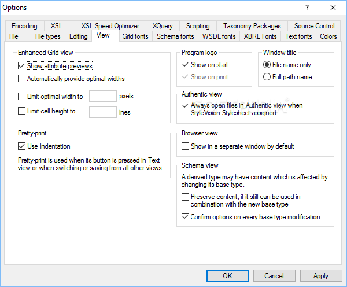Check Preserve content with new base type
The width and height of the screenshot is (347, 287).
tap(185, 197)
